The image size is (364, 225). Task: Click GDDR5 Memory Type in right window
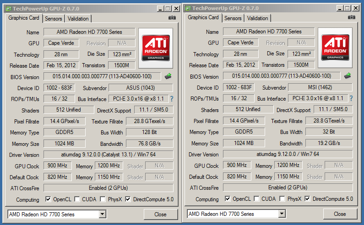point(244,132)
